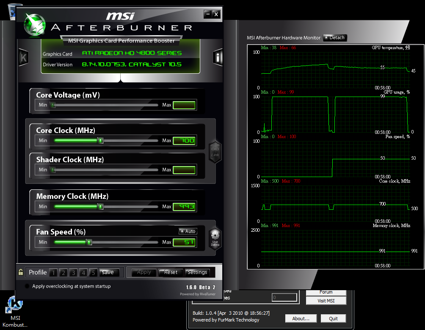The height and width of the screenshot is (330, 425).
Task: Click the 'ATI RADEON HD 4800 SERIES' text
Action: [x=132, y=53]
